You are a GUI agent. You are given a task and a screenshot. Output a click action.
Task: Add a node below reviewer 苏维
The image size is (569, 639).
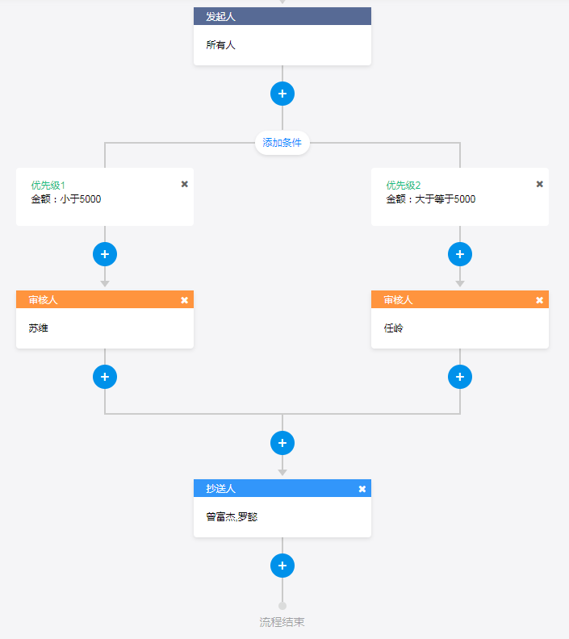pos(105,377)
